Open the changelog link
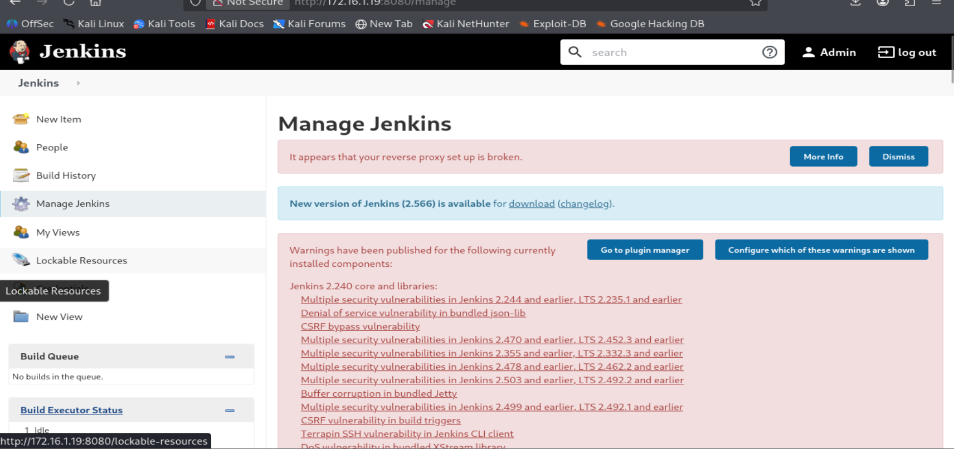The height and width of the screenshot is (449, 954). [585, 204]
